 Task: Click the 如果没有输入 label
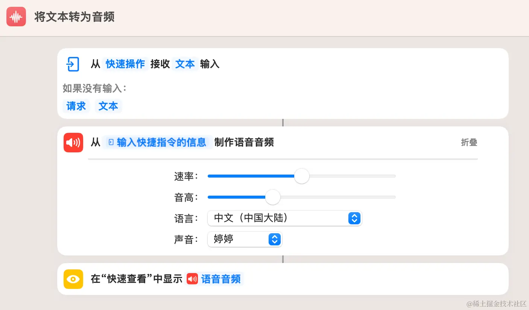[x=95, y=88]
